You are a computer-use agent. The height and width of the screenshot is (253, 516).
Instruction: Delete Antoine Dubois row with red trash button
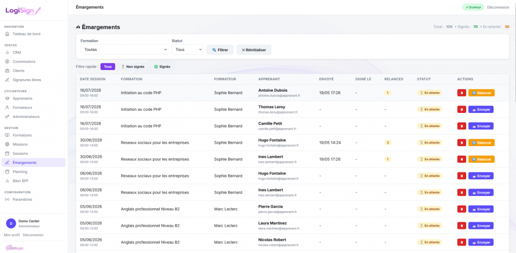click(x=462, y=93)
